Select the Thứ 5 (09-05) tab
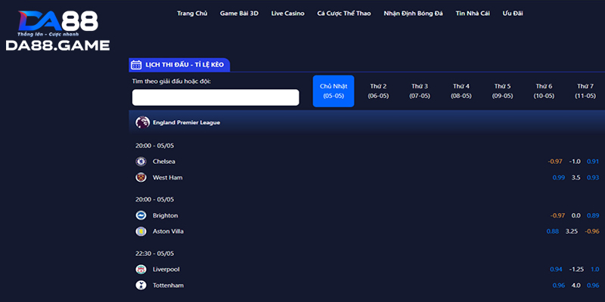This screenshot has width=605, height=302. point(502,91)
